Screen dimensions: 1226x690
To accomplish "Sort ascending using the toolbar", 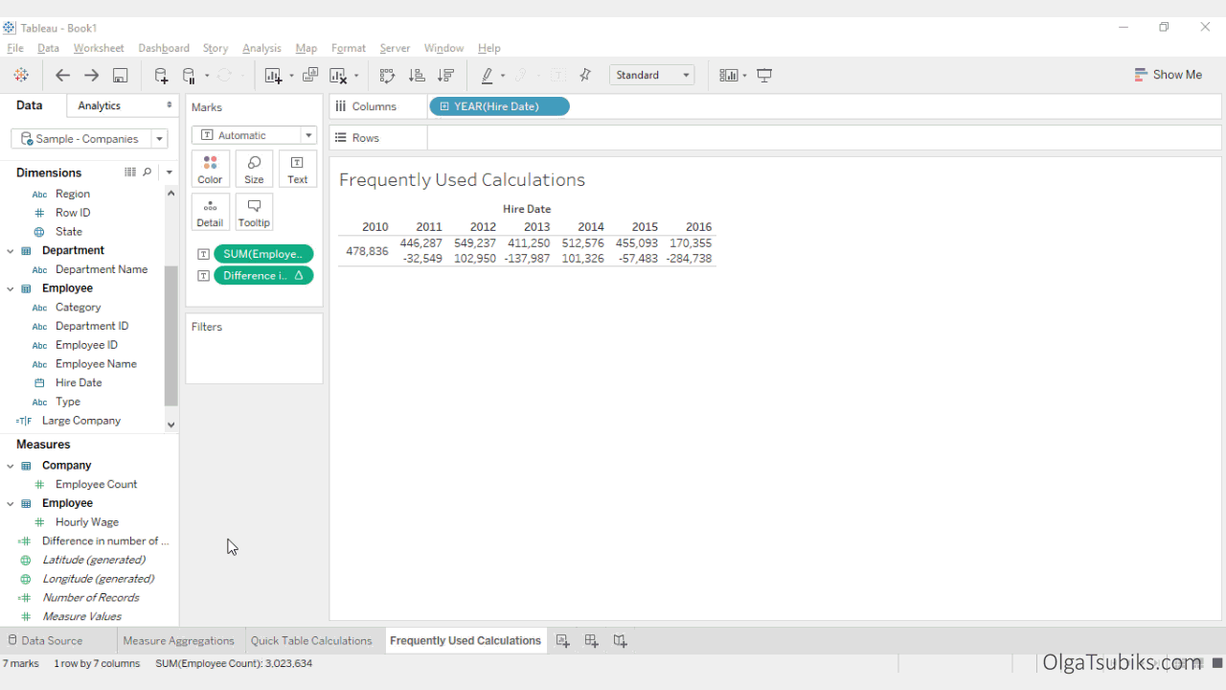I will click(417, 75).
